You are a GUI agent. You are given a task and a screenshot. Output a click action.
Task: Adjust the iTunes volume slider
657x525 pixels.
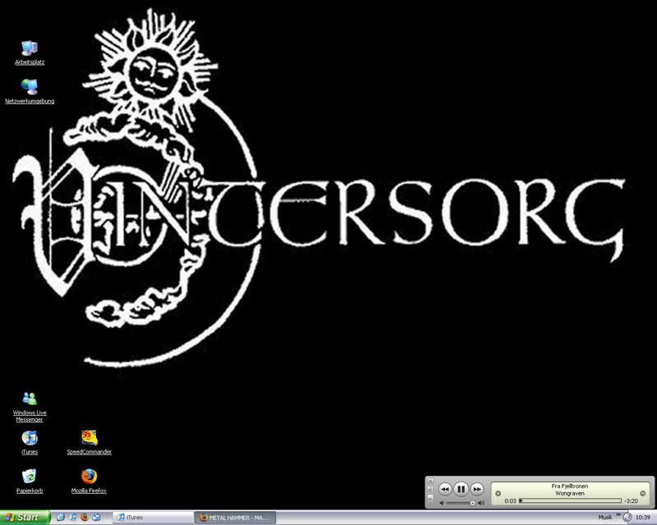pos(460,503)
